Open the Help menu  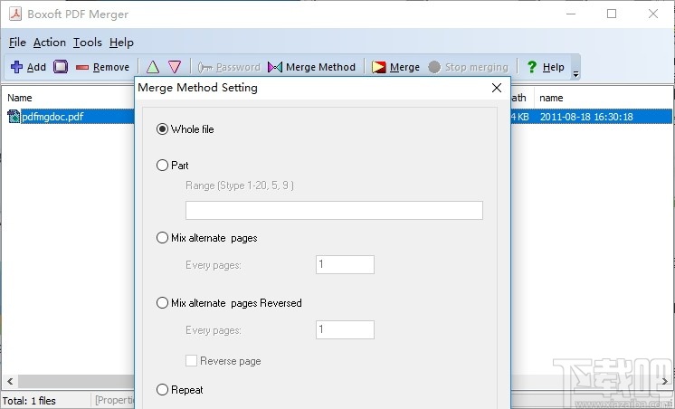coord(121,43)
